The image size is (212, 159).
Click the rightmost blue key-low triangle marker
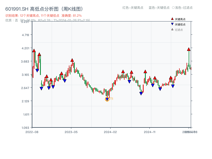(x=173, y=86)
